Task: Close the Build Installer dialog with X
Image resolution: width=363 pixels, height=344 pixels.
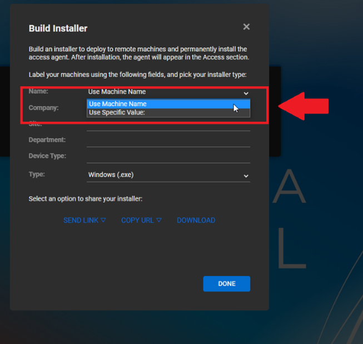Action: 246,27
